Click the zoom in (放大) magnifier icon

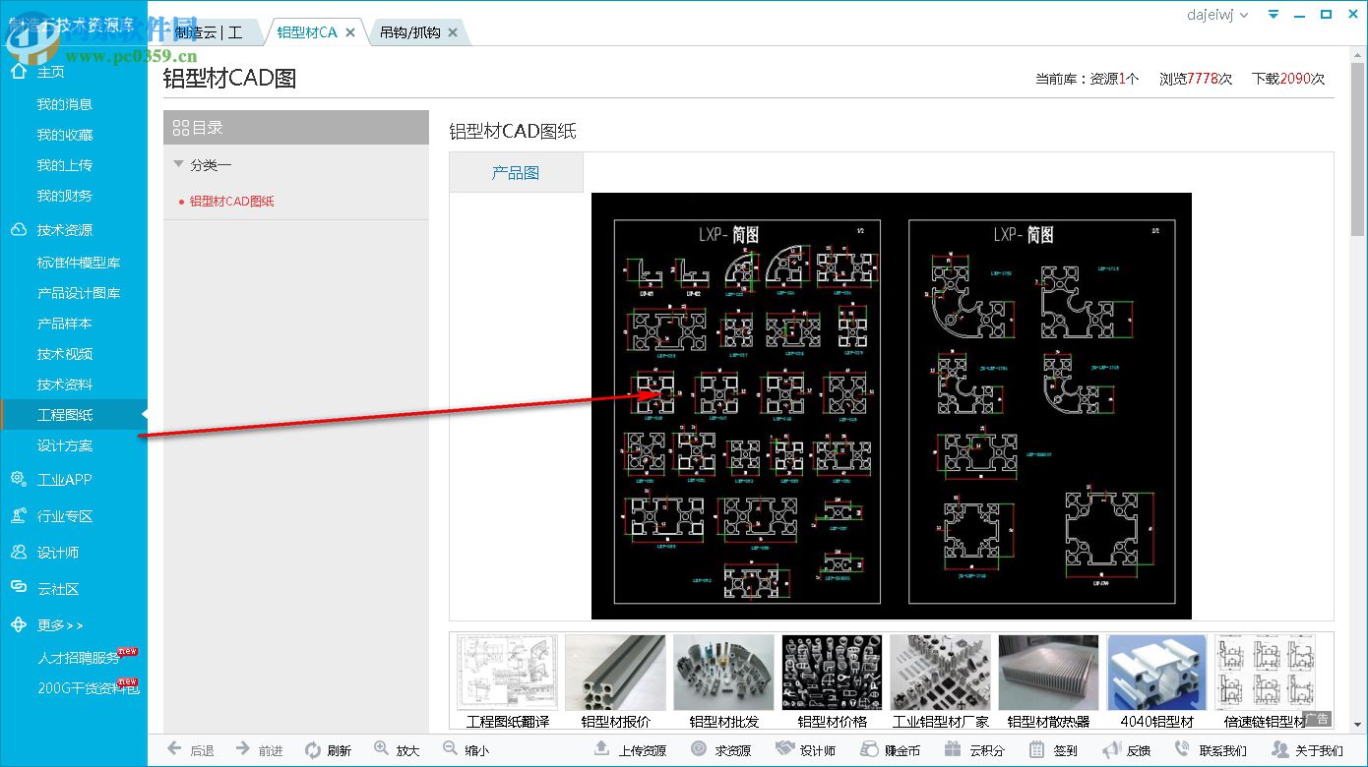point(382,749)
